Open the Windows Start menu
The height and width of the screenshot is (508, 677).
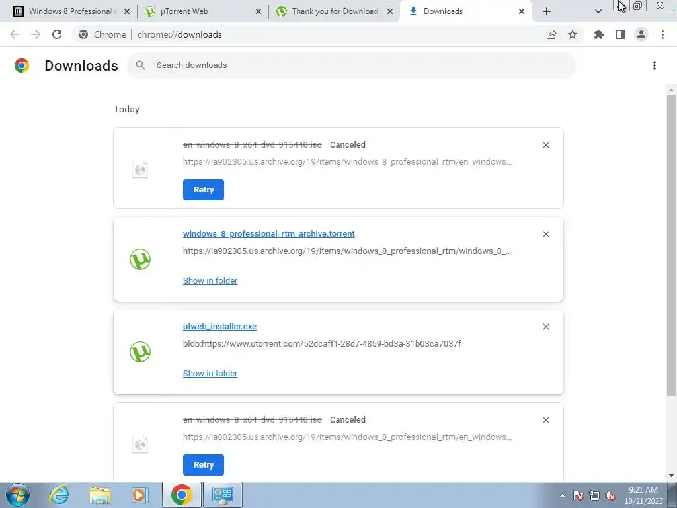tap(18, 495)
